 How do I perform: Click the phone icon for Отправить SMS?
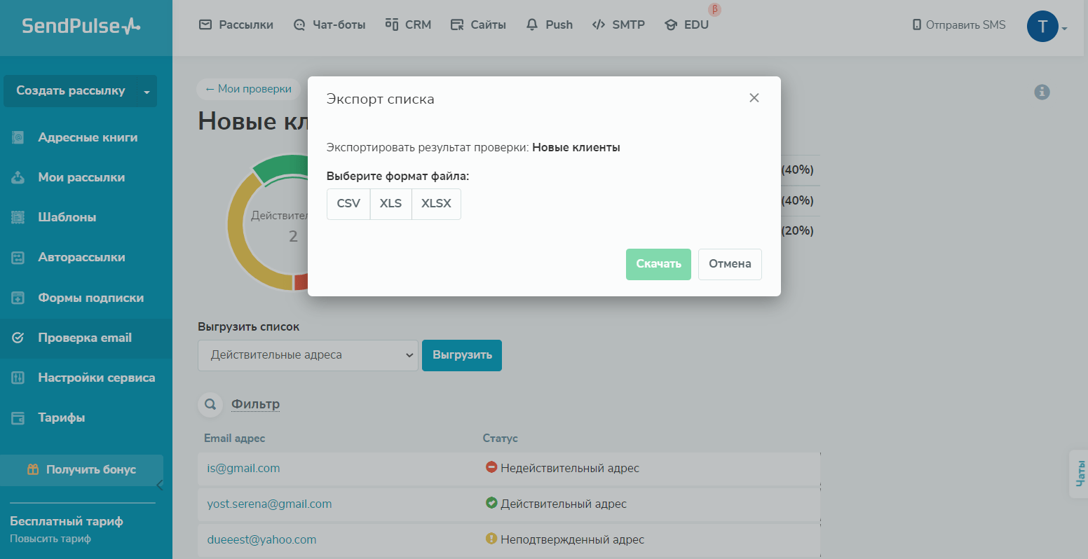(917, 25)
